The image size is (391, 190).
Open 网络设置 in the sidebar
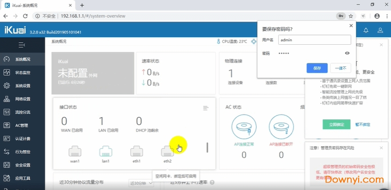[23, 99]
